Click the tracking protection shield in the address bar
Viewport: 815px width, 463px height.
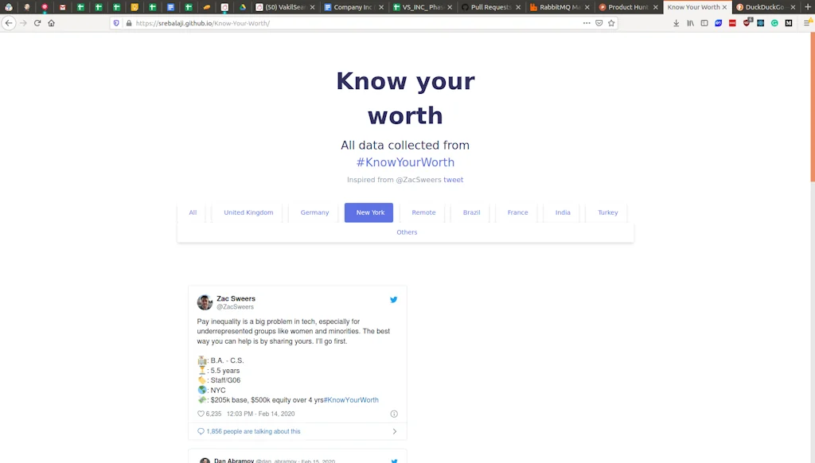[x=117, y=23]
